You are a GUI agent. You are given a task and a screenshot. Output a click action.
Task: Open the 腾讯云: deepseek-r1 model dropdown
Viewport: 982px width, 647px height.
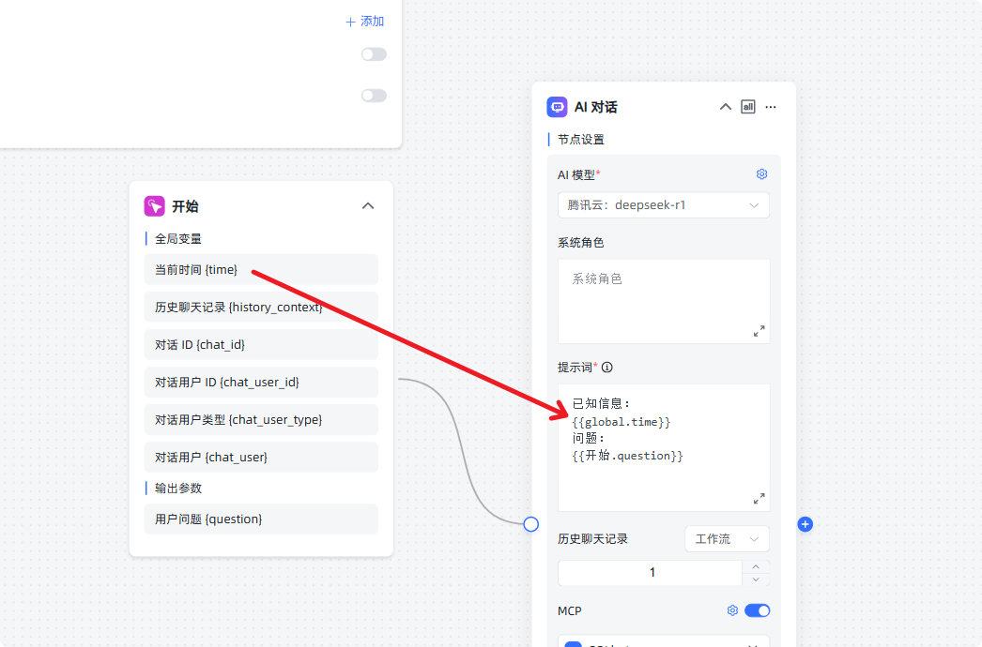click(x=663, y=205)
